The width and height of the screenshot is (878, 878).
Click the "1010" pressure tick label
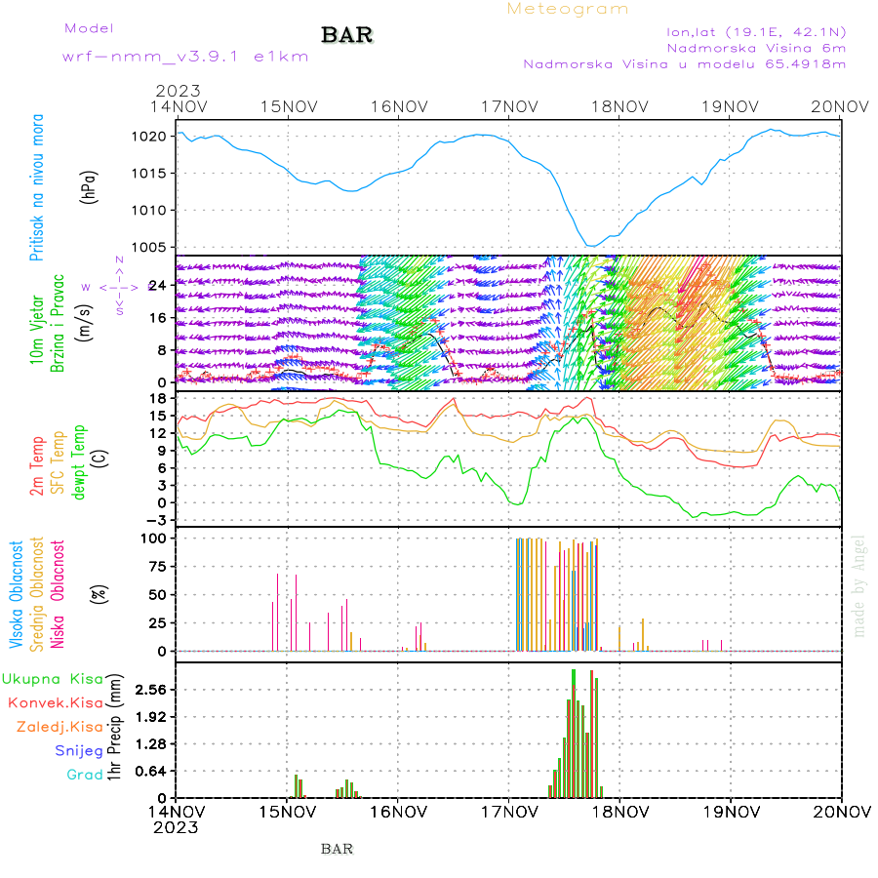click(148, 211)
